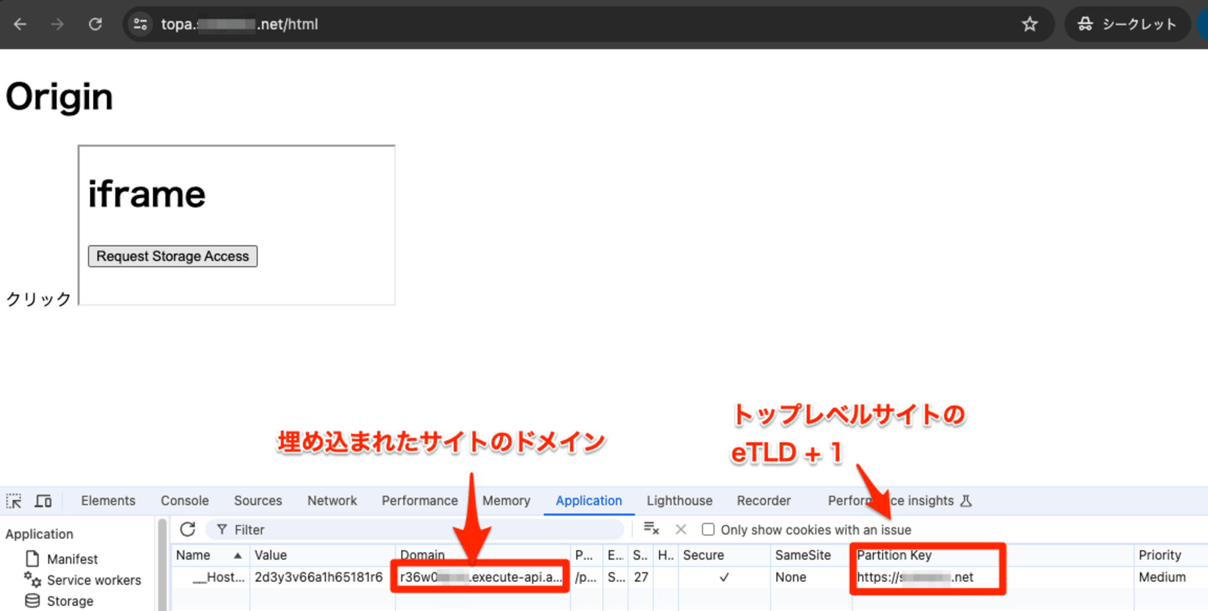Select the cookie size value 27

[641, 577]
